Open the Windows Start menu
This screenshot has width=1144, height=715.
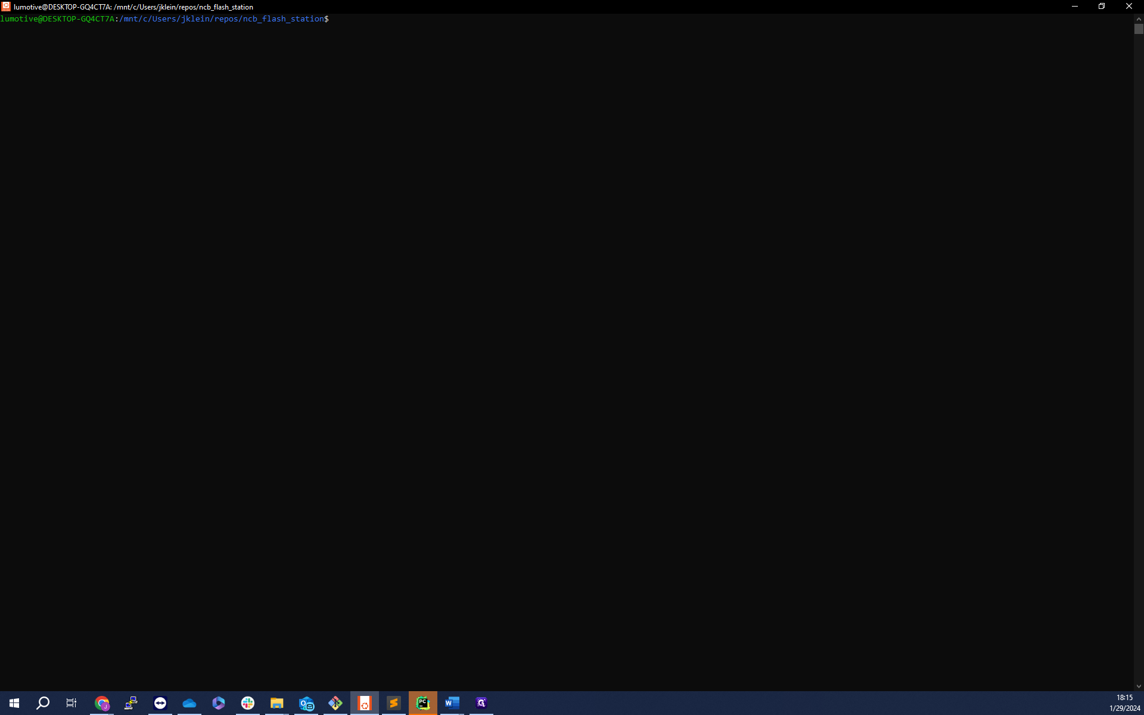pyautogui.click(x=14, y=703)
